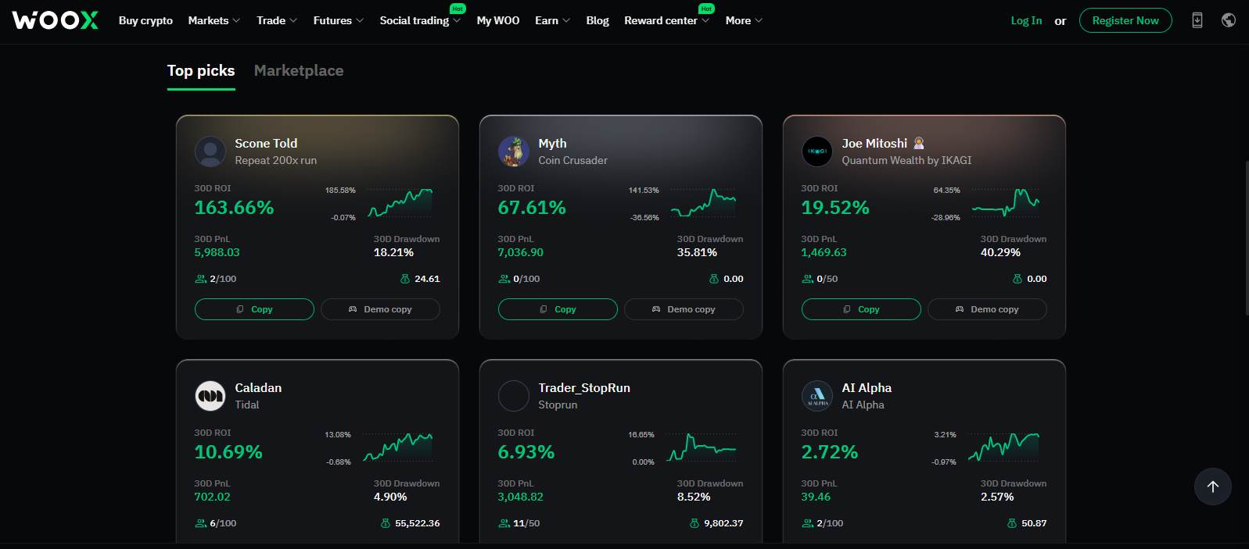Start a Demo copy of Scone Told
The width and height of the screenshot is (1249, 549).
tap(380, 309)
